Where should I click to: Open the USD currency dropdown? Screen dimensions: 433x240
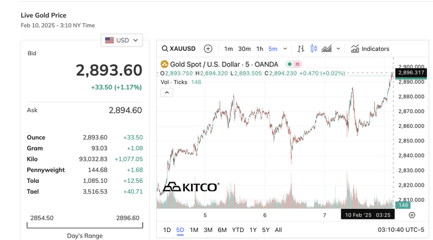122,40
